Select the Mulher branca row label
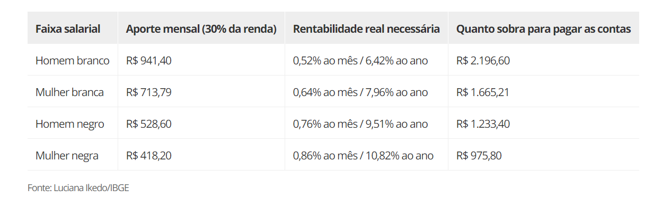Image resolution: width=671 pixels, height=208 pixels. tap(69, 92)
